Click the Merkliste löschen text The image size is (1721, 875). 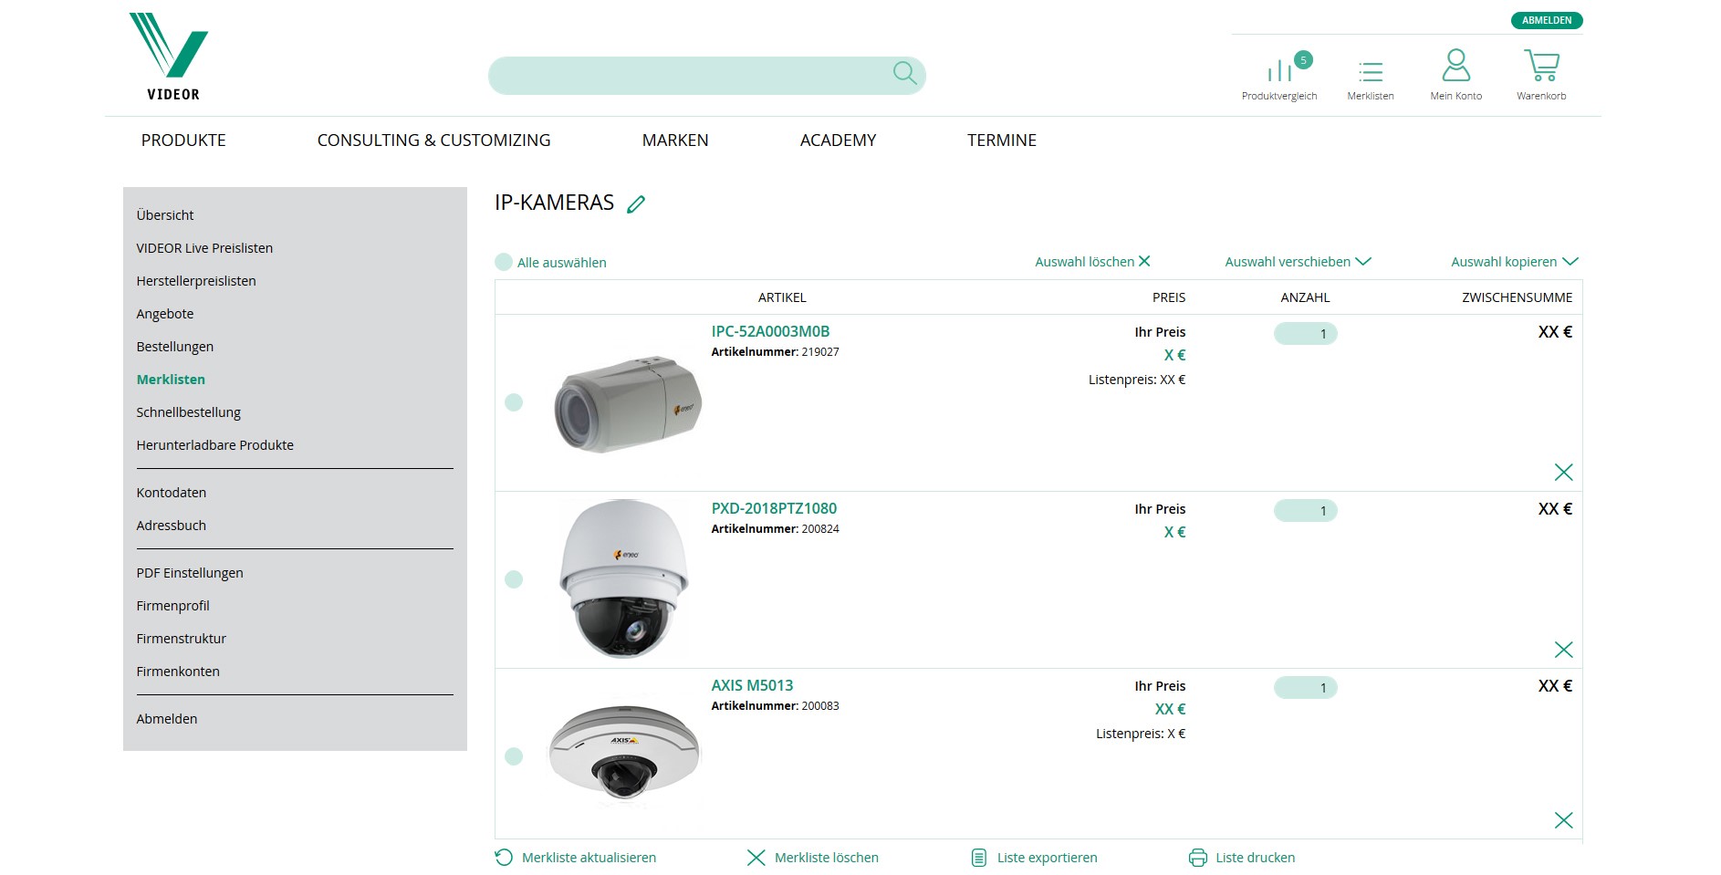tap(827, 858)
